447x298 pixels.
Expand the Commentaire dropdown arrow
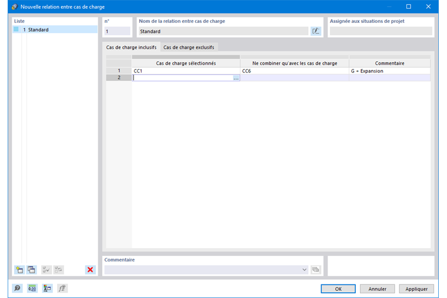(304, 270)
